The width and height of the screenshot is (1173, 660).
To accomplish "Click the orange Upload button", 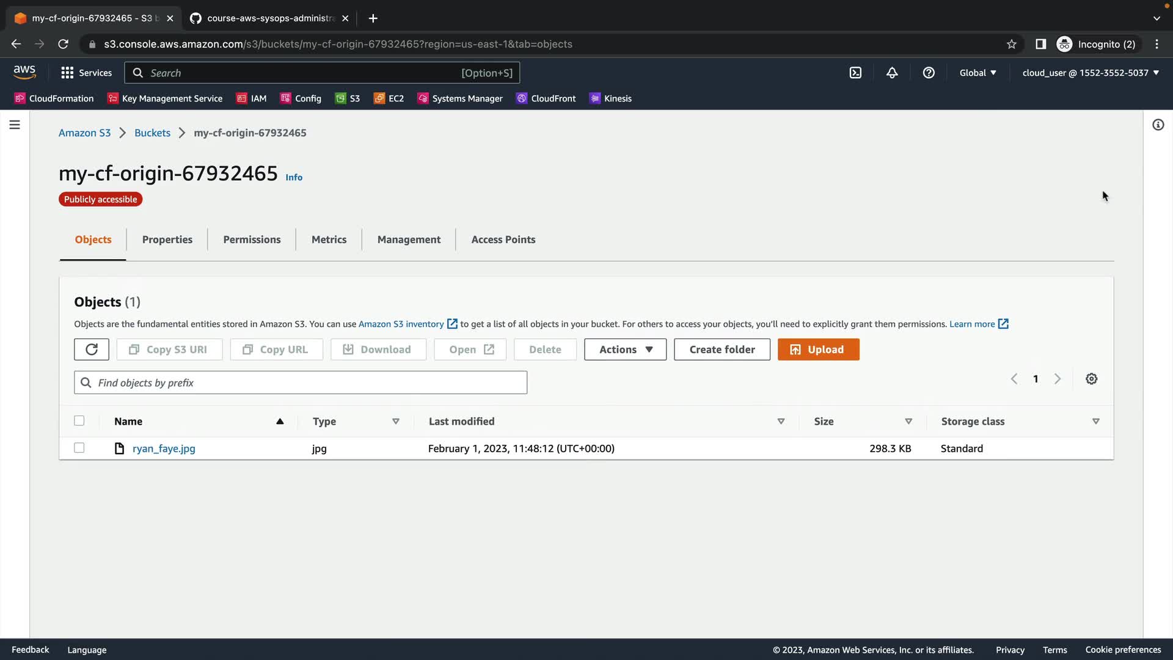I will [x=818, y=350].
